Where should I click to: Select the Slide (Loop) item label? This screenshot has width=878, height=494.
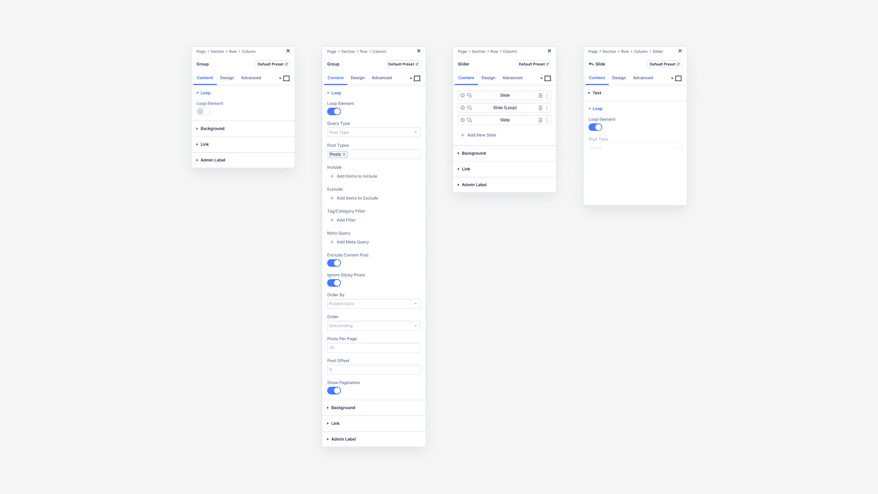[x=505, y=108]
